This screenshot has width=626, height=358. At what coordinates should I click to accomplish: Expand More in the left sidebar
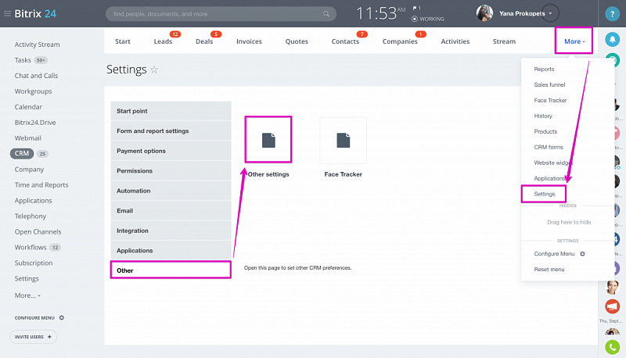[27, 295]
